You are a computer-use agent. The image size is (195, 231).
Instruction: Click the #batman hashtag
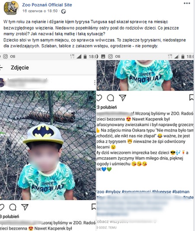[181, 192]
